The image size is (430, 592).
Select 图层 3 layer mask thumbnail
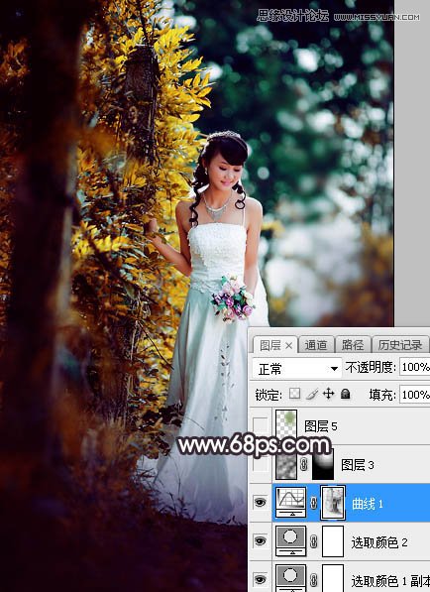pyautogui.click(x=323, y=465)
